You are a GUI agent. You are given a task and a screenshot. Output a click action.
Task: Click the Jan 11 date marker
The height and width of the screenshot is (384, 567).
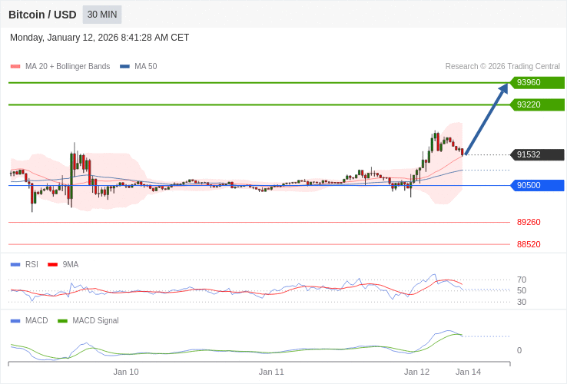pyautogui.click(x=271, y=372)
